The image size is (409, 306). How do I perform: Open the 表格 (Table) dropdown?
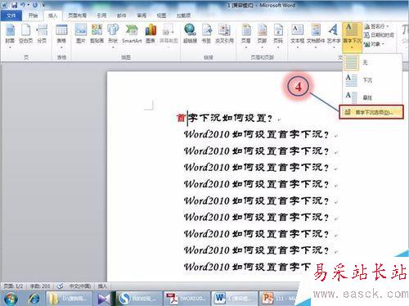[61, 35]
